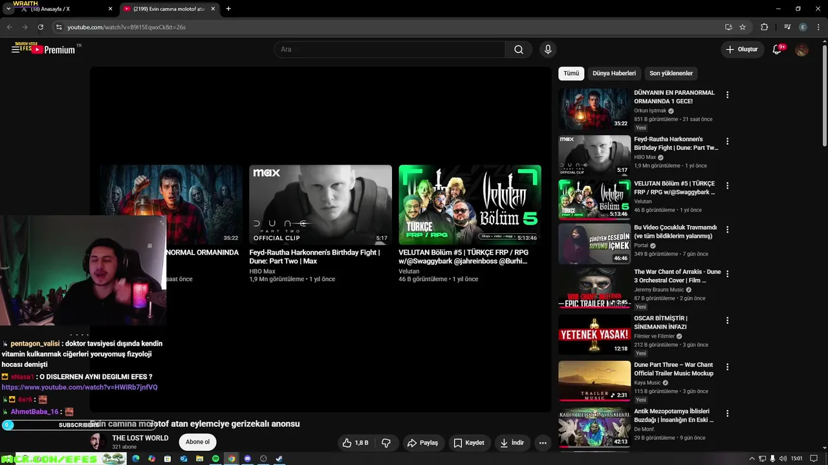Click the Paylaş share button

422,443
